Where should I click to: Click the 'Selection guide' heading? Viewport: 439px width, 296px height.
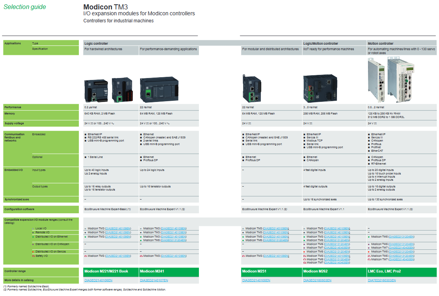pyautogui.click(x=25, y=7)
